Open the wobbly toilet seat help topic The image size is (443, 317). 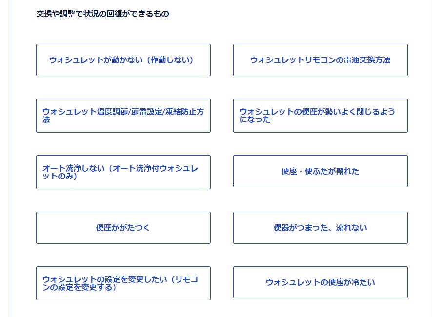click(x=123, y=228)
